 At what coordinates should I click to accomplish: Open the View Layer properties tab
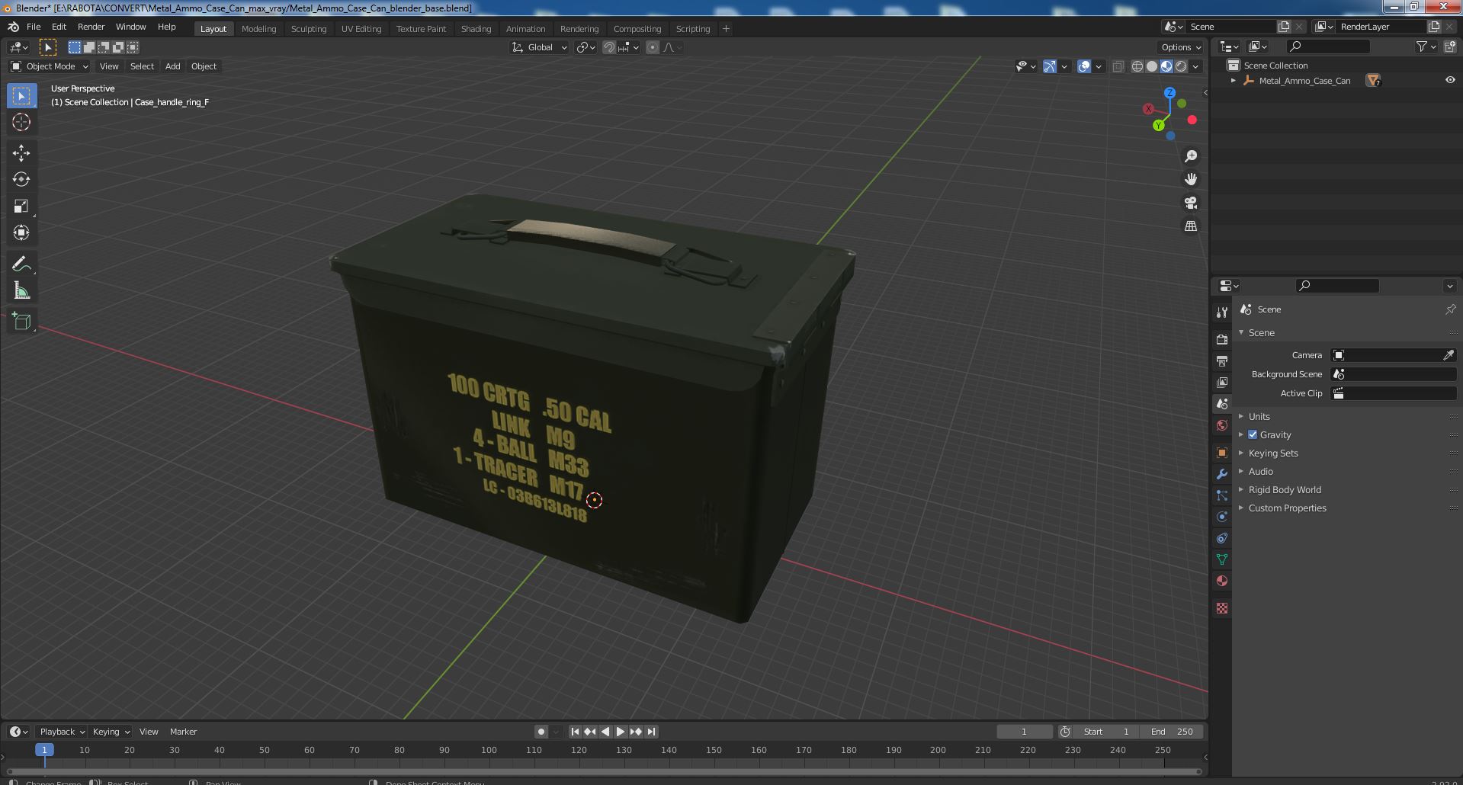point(1222,382)
